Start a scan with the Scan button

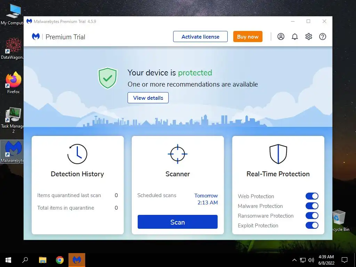point(178,222)
